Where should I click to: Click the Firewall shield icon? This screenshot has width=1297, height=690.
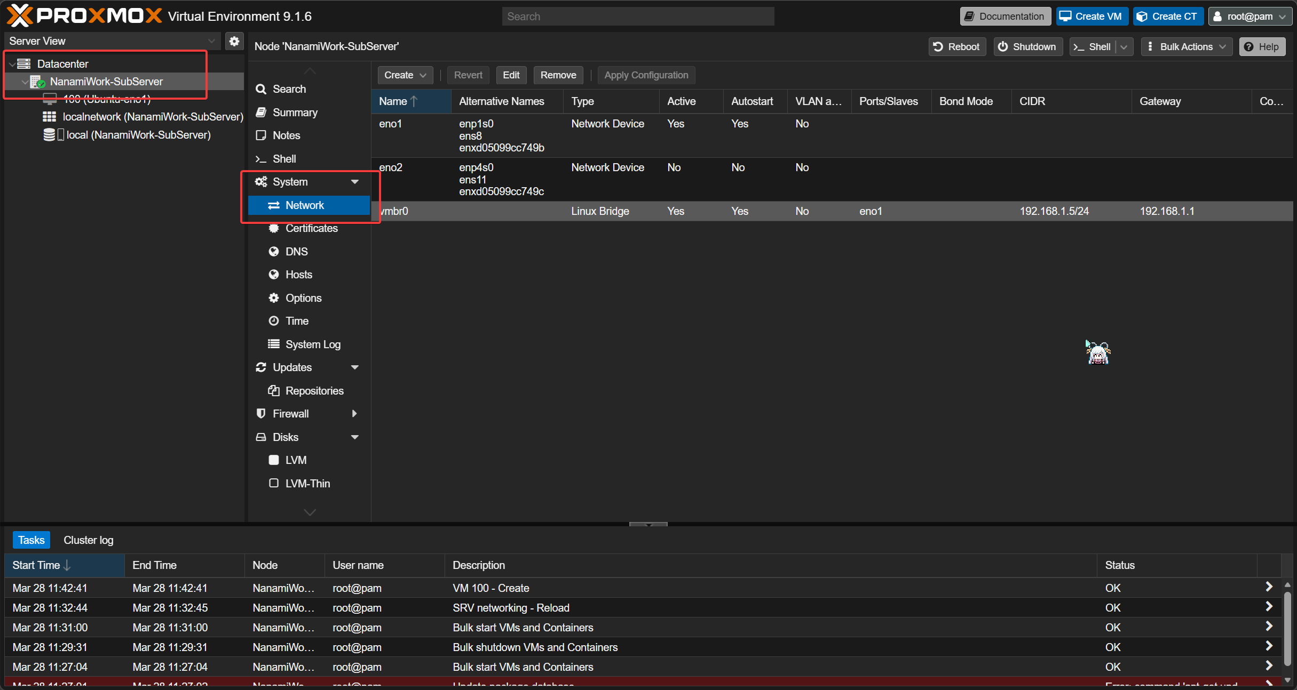[x=261, y=414]
